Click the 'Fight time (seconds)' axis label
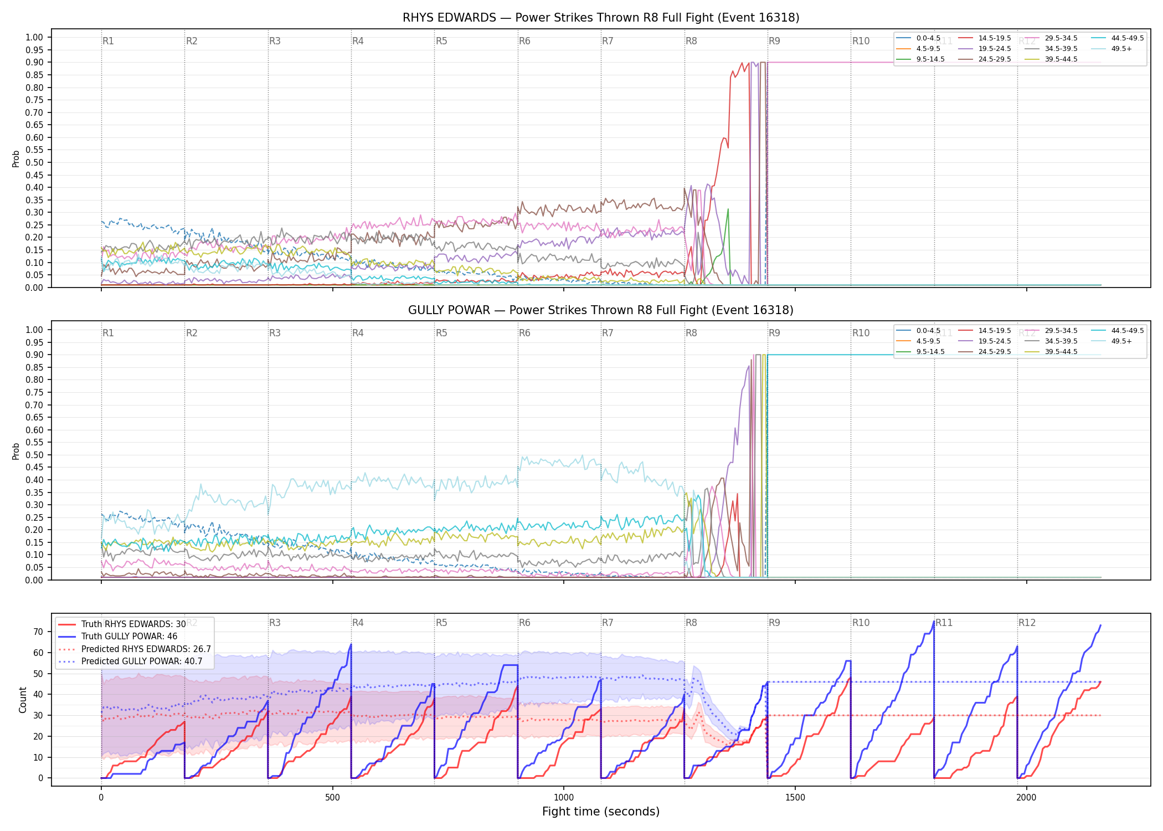 601,812
